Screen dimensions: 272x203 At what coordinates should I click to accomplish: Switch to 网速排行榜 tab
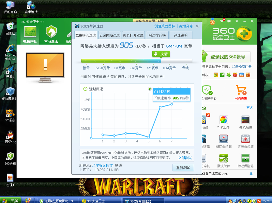tap(157, 35)
